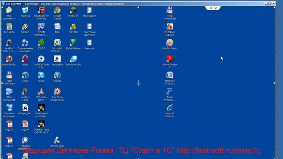Open the Формулы text file

89,43
